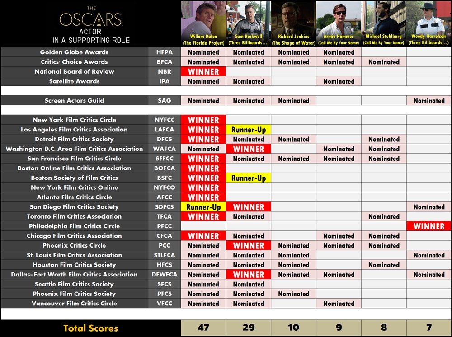The image size is (452, 337).
Task: Select the 'Screen Actors Guild' row label
Action: pos(75,101)
